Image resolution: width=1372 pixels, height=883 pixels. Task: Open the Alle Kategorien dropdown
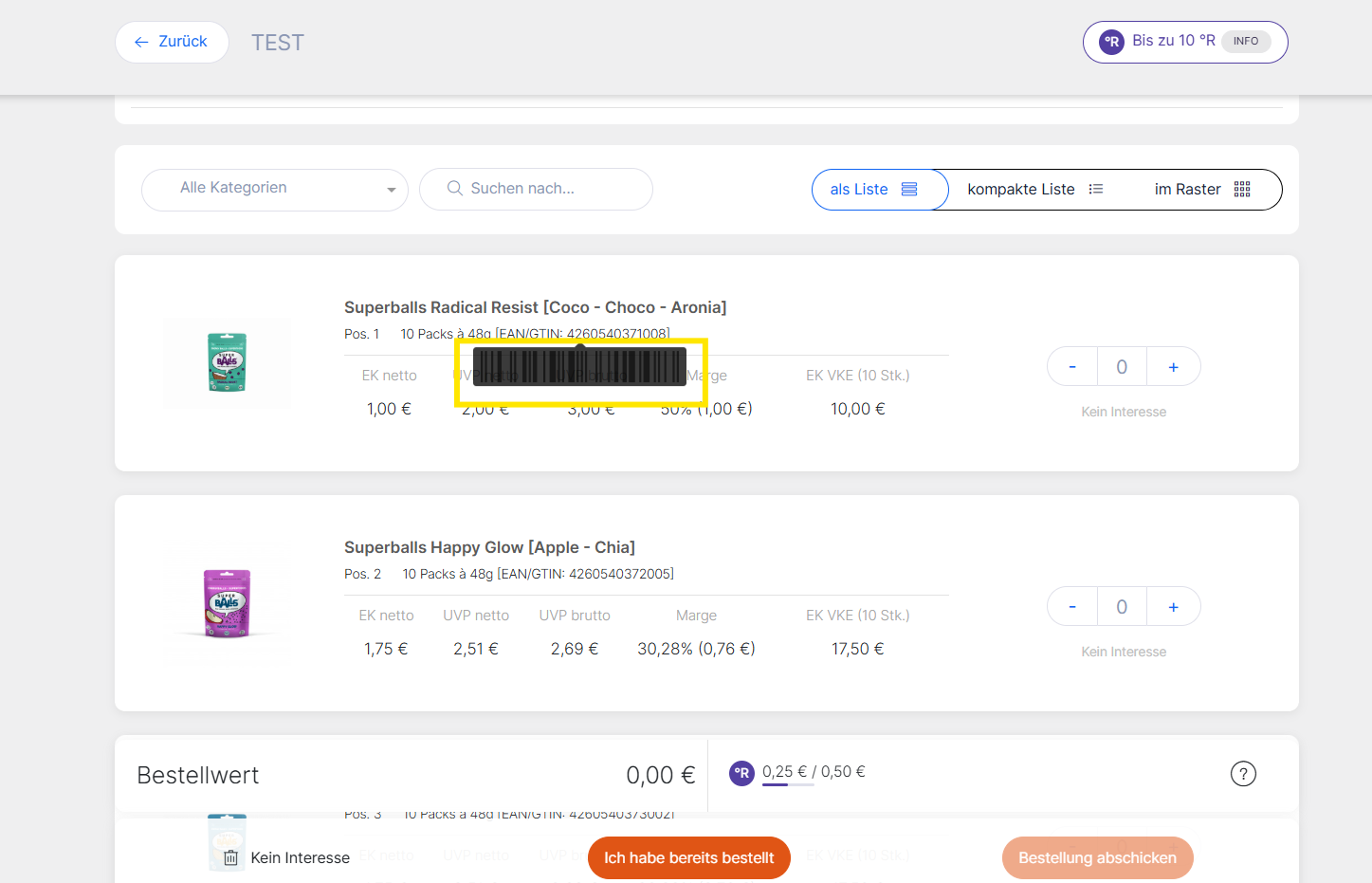(275, 189)
